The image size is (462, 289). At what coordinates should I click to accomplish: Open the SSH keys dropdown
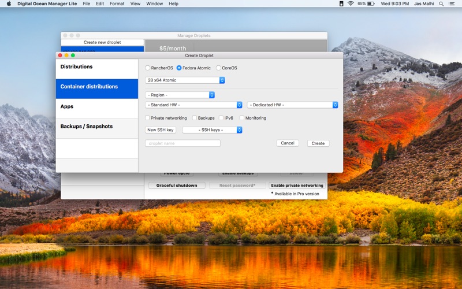(212, 130)
